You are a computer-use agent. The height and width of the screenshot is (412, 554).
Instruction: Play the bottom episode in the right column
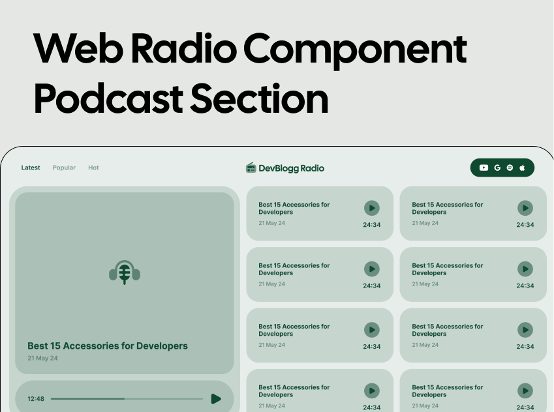click(x=525, y=390)
